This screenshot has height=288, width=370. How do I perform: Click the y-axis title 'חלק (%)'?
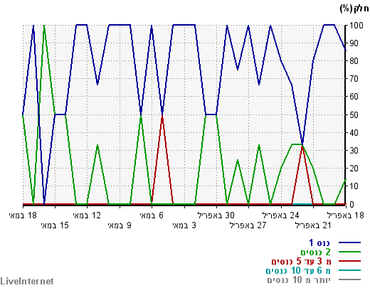(354, 9)
